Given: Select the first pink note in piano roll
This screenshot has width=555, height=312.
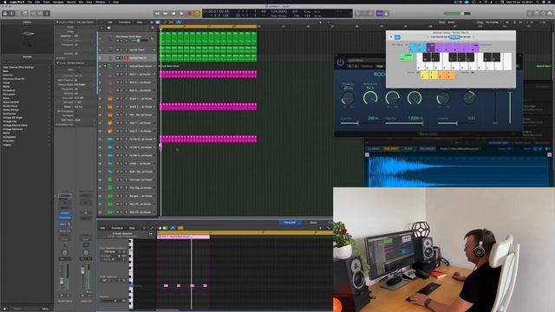Looking at the screenshot, I should click(166, 285).
